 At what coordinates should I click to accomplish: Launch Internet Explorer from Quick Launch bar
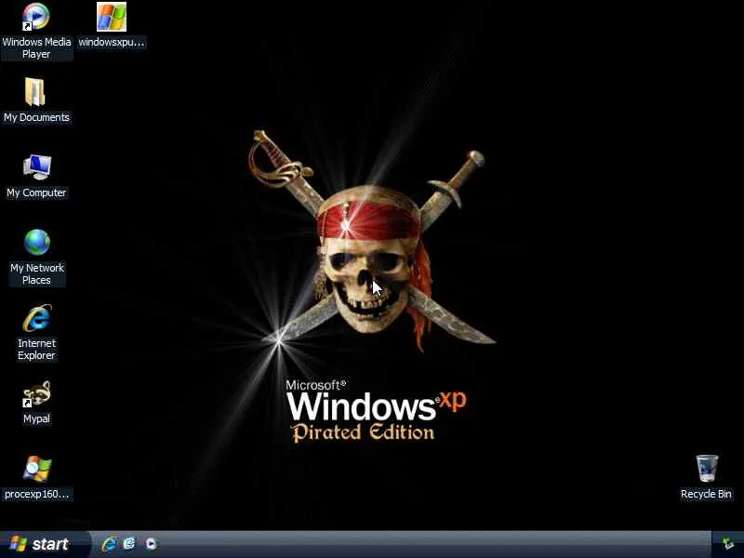pyautogui.click(x=109, y=544)
